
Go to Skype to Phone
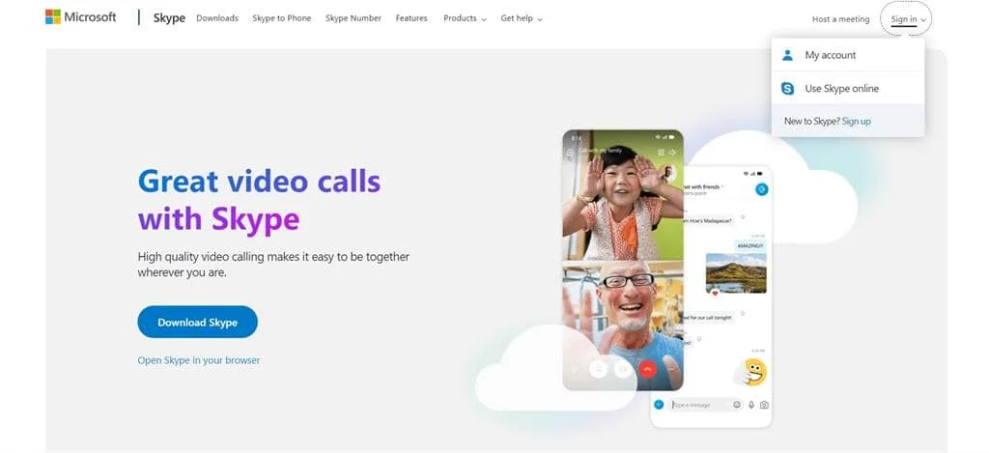point(281,18)
